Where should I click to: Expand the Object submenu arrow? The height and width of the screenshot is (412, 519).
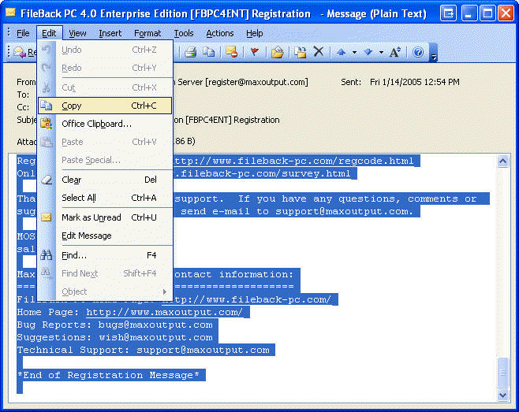coord(165,291)
